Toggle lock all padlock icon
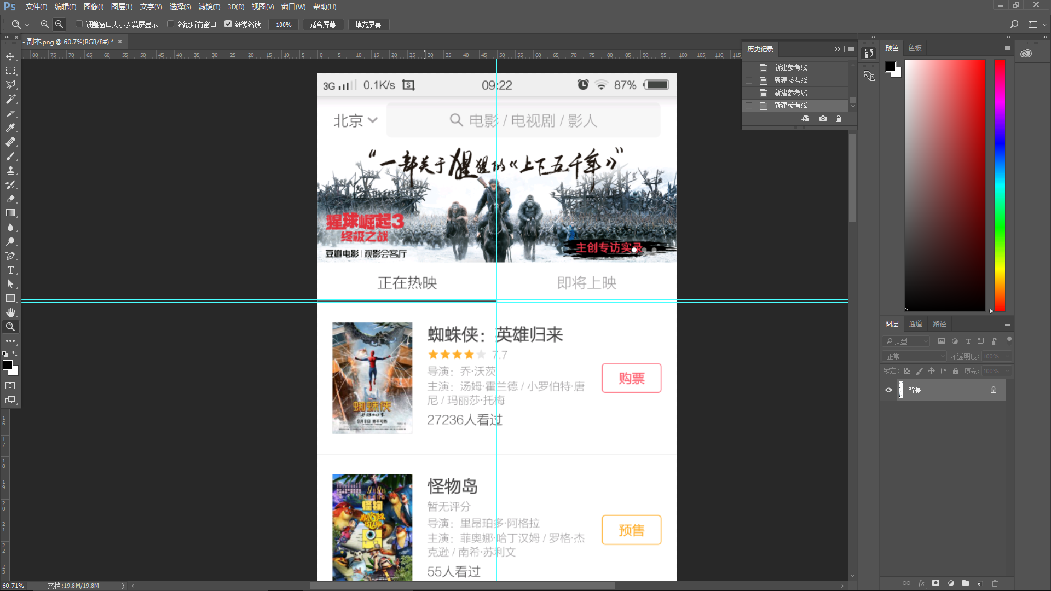 coord(956,371)
